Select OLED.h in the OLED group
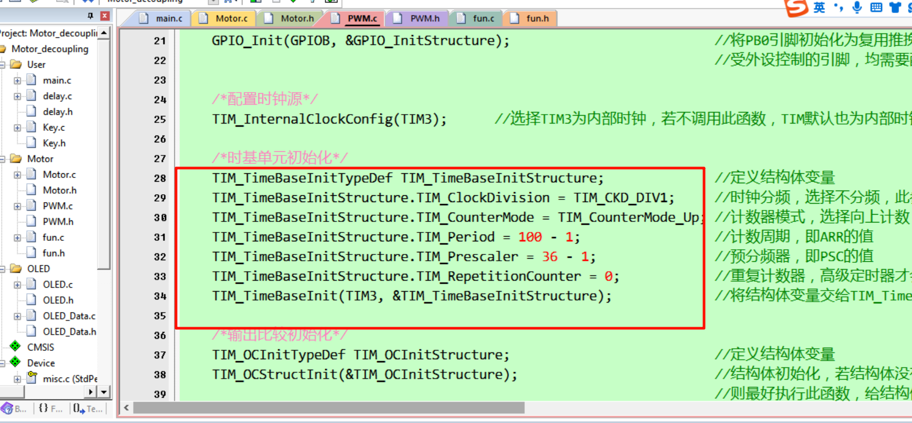Image resolution: width=912 pixels, height=423 pixels. click(x=58, y=300)
